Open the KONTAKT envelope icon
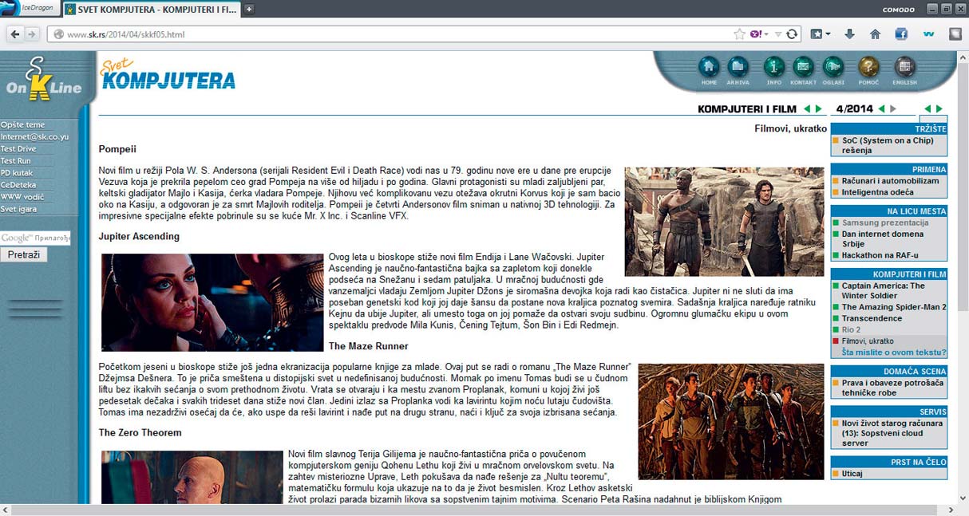This screenshot has height=516, width=969. 803,67
